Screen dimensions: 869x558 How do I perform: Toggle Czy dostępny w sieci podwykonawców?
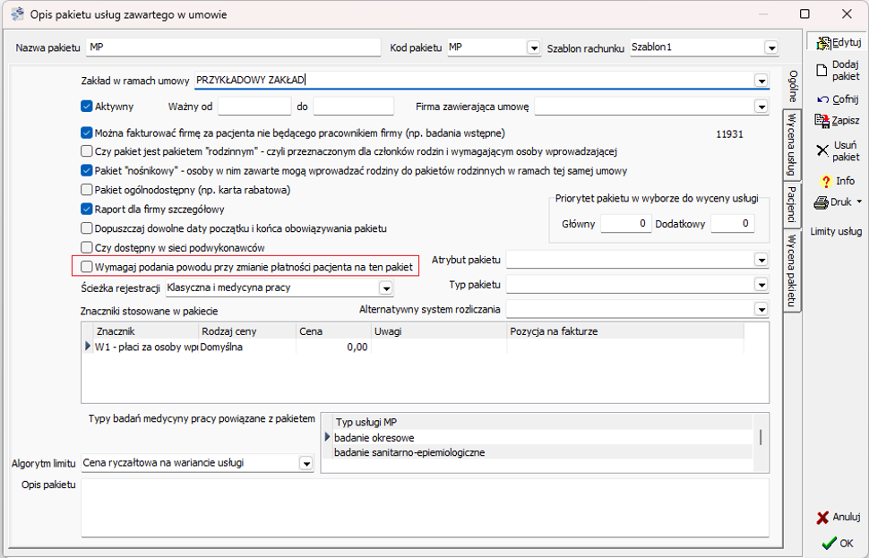click(x=87, y=247)
